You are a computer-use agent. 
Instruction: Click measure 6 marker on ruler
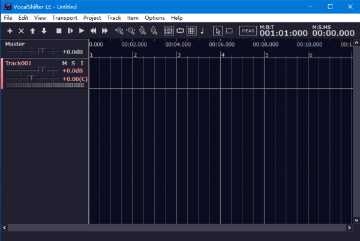pyautogui.click(x=311, y=55)
